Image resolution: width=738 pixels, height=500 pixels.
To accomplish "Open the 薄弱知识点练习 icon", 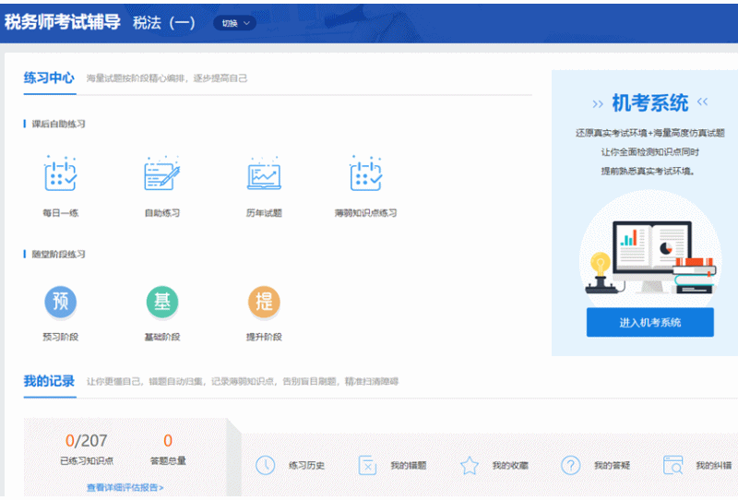I will [x=365, y=175].
